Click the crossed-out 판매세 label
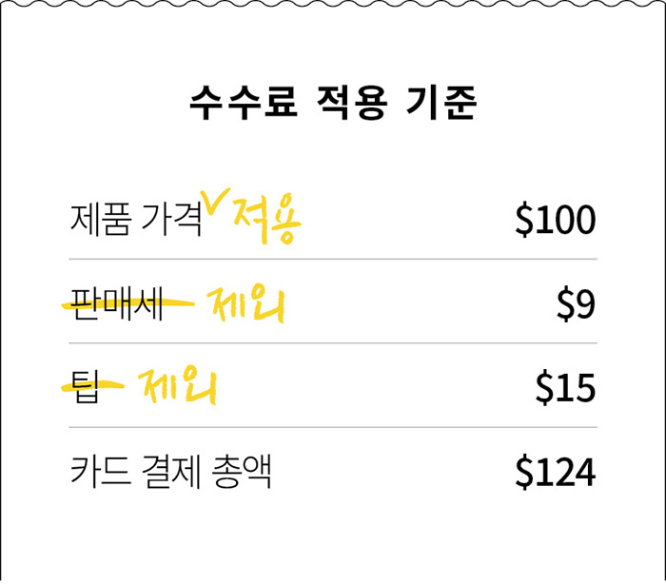 point(115,305)
